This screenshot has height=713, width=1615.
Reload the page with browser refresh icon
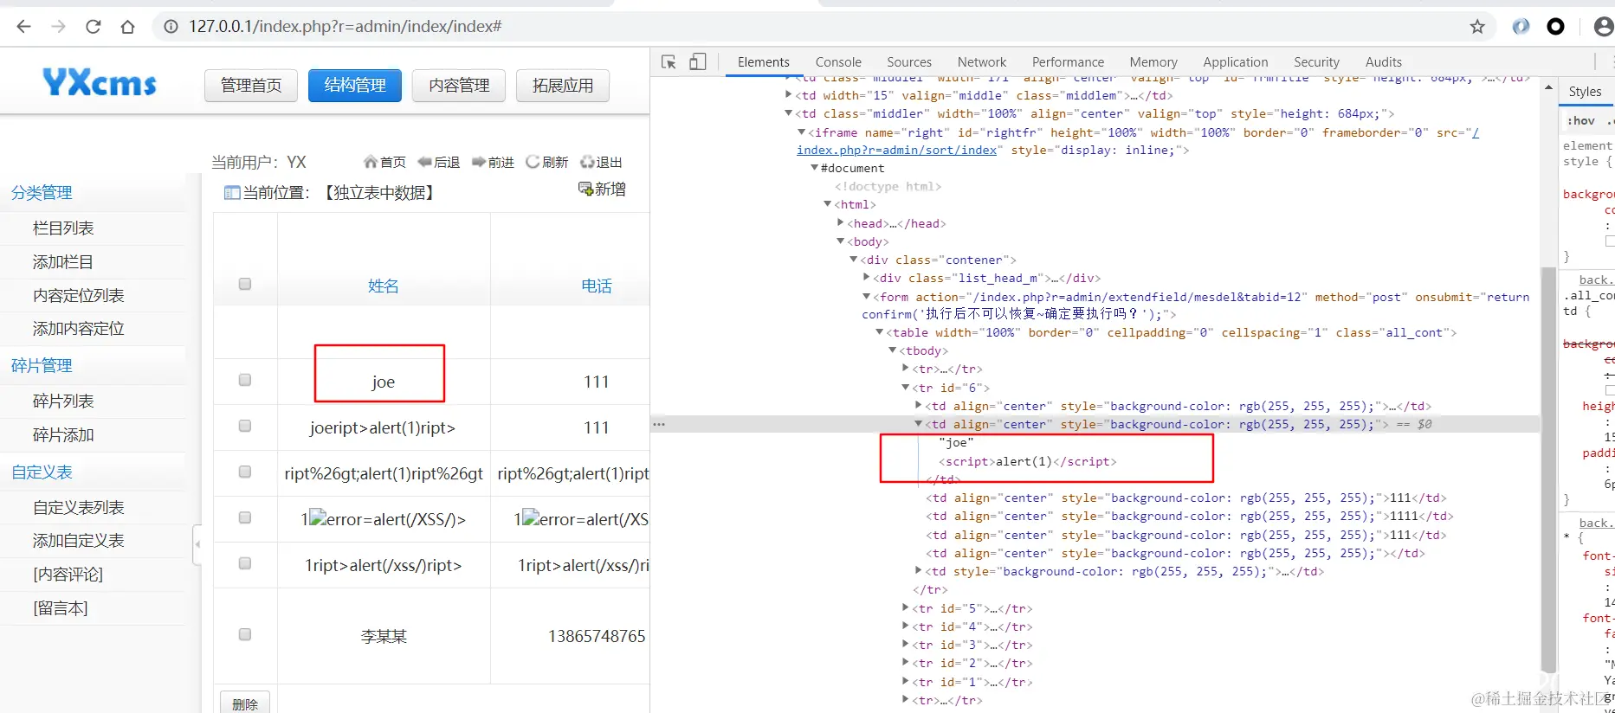(94, 27)
